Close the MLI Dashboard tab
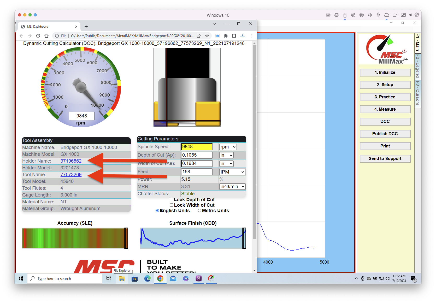 pyautogui.click(x=76, y=27)
